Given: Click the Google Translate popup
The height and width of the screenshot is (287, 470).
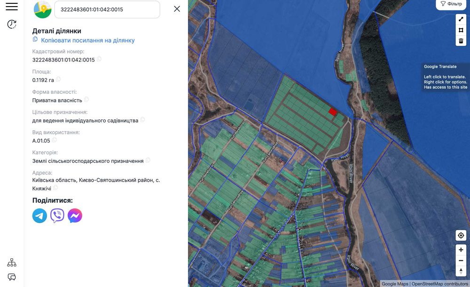Looking at the screenshot, I should coord(446,77).
